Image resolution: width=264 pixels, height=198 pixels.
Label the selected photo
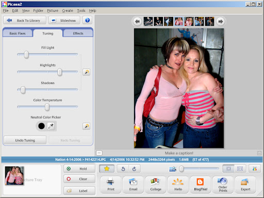click(79, 191)
